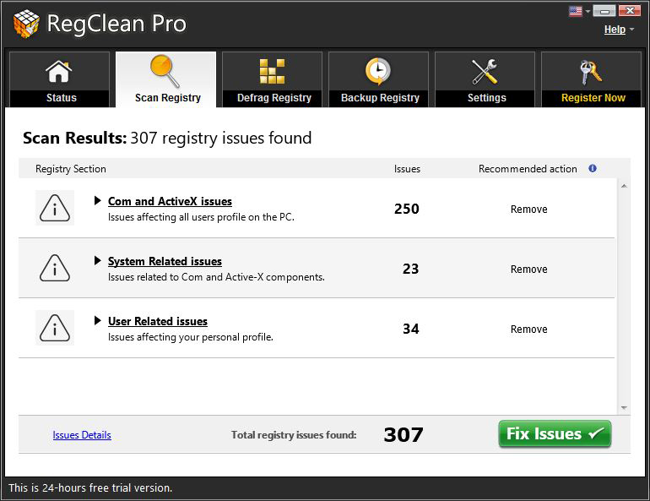Click warning icon beside Com and ActiveX issues

pos(55,209)
